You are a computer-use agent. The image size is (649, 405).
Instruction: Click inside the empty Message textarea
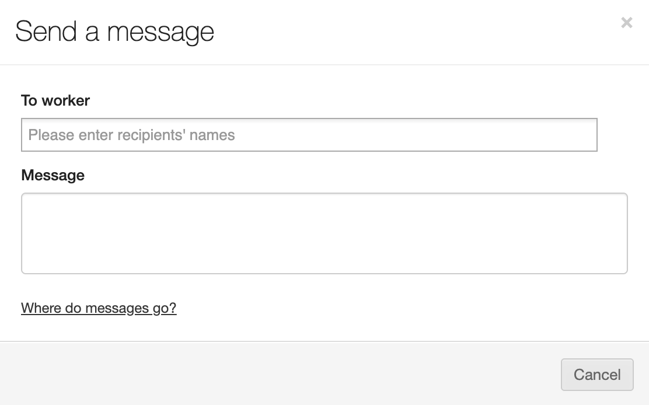coord(324,233)
